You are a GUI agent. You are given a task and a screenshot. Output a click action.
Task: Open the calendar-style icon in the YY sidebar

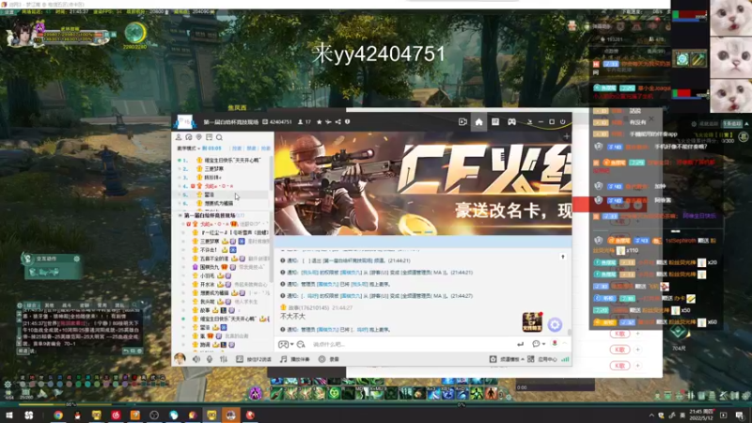point(209,137)
